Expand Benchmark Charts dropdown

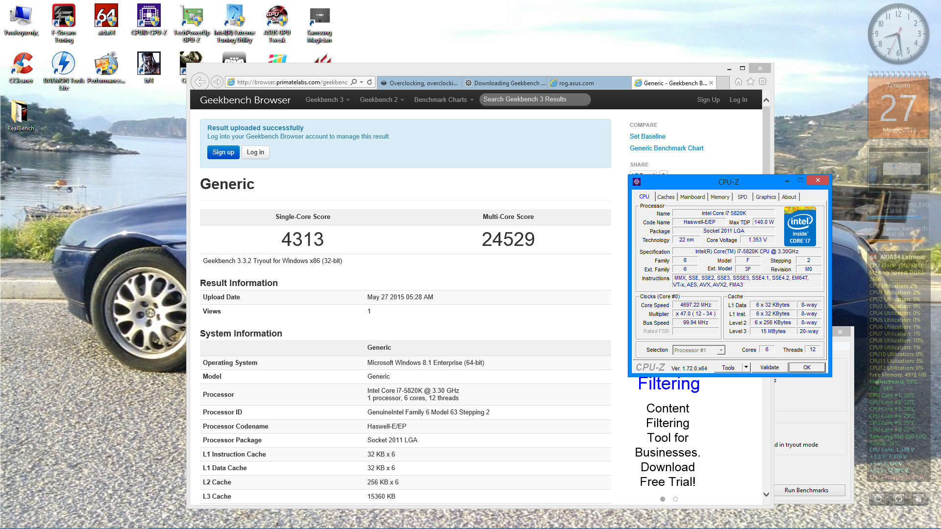point(444,99)
